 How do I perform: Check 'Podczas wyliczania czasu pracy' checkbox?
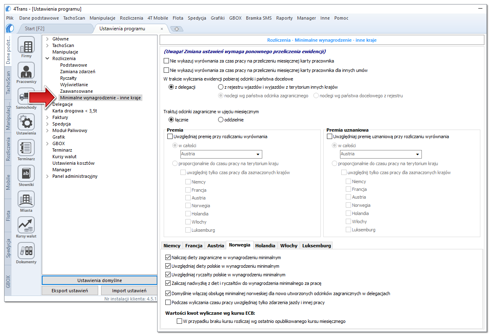pos(168,302)
